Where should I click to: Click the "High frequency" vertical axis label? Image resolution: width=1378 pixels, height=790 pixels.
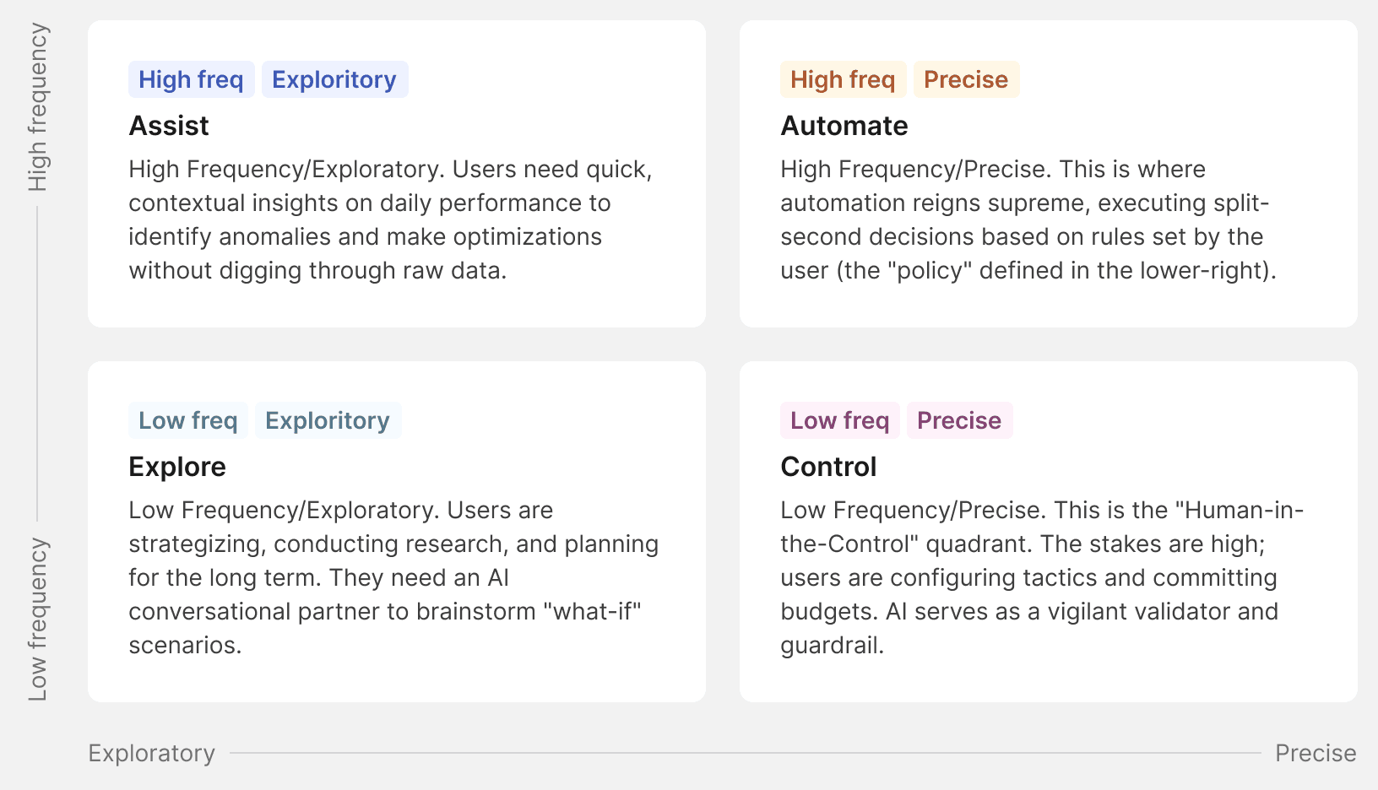pos(38,107)
